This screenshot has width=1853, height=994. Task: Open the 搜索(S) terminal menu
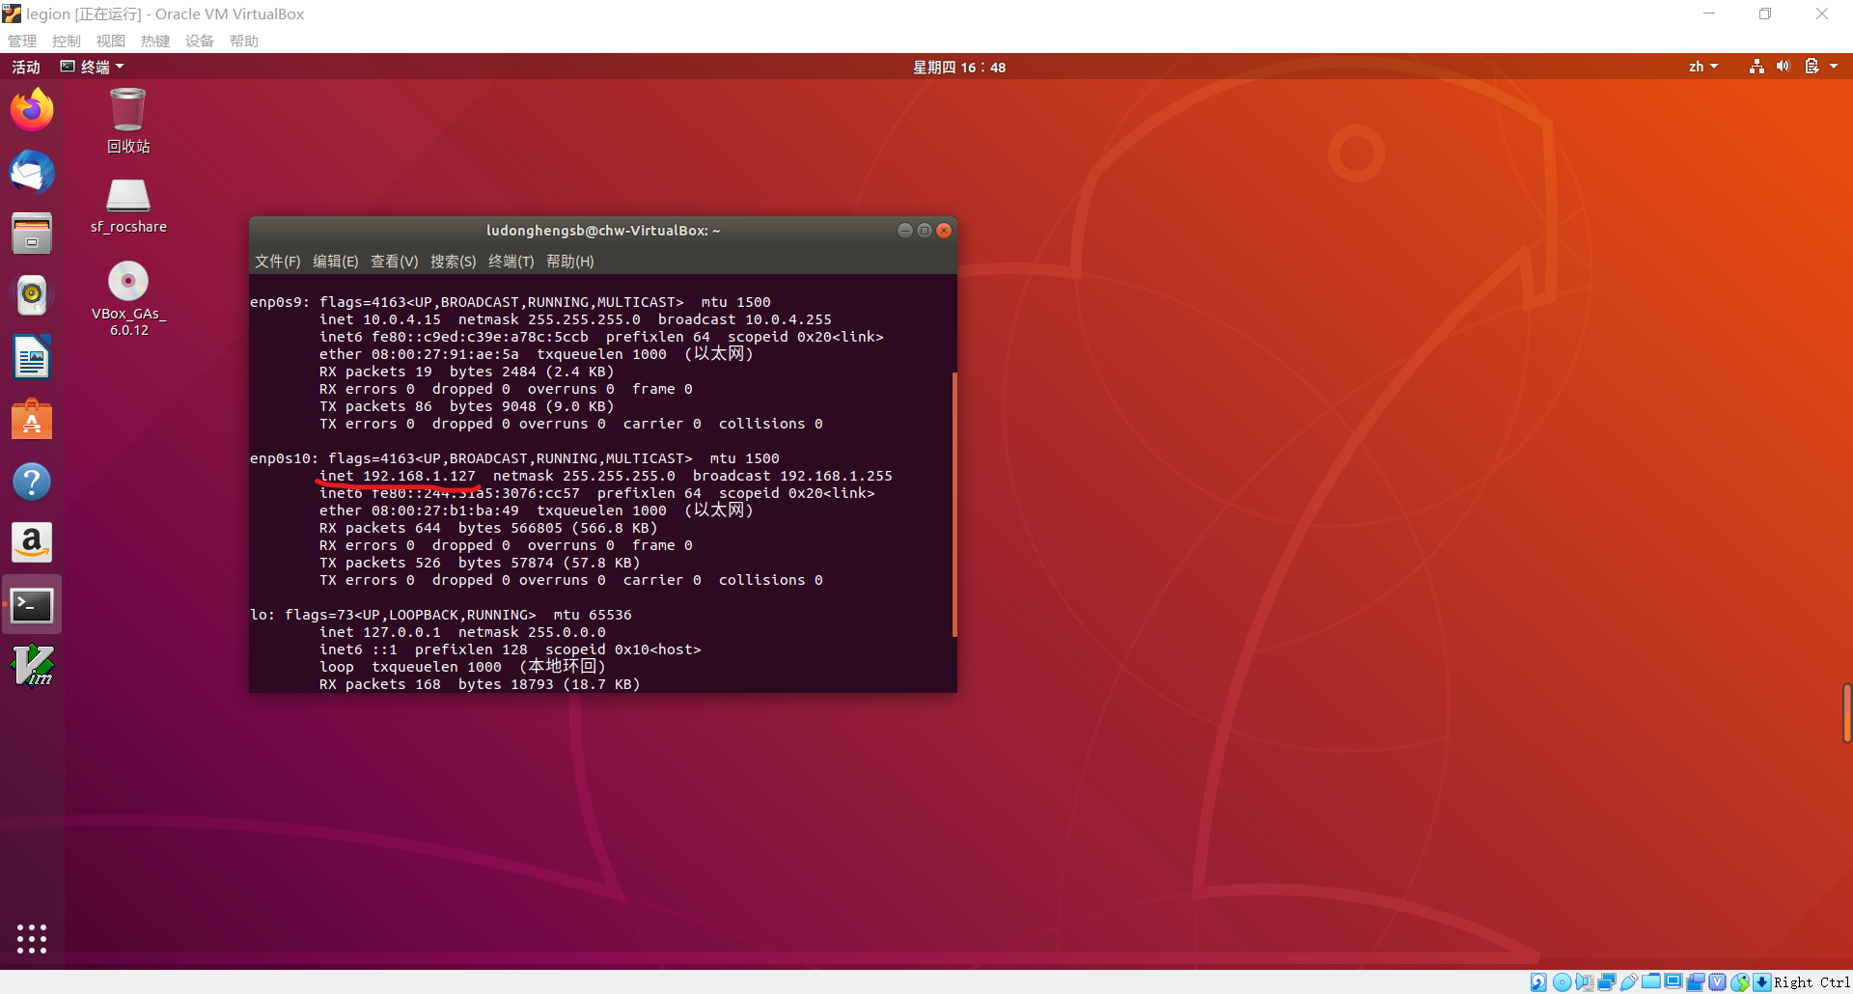pos(454,262)
